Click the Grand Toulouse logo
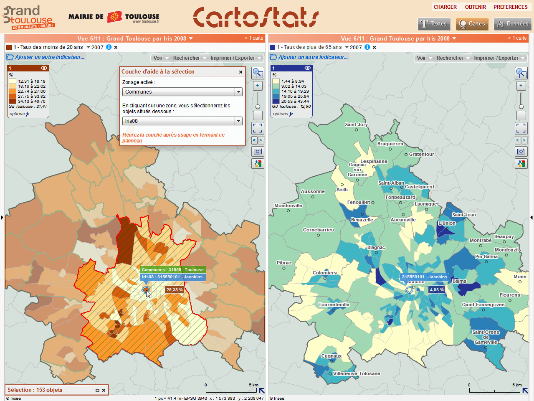The image size is (534, 401). (x=28, y=17)
